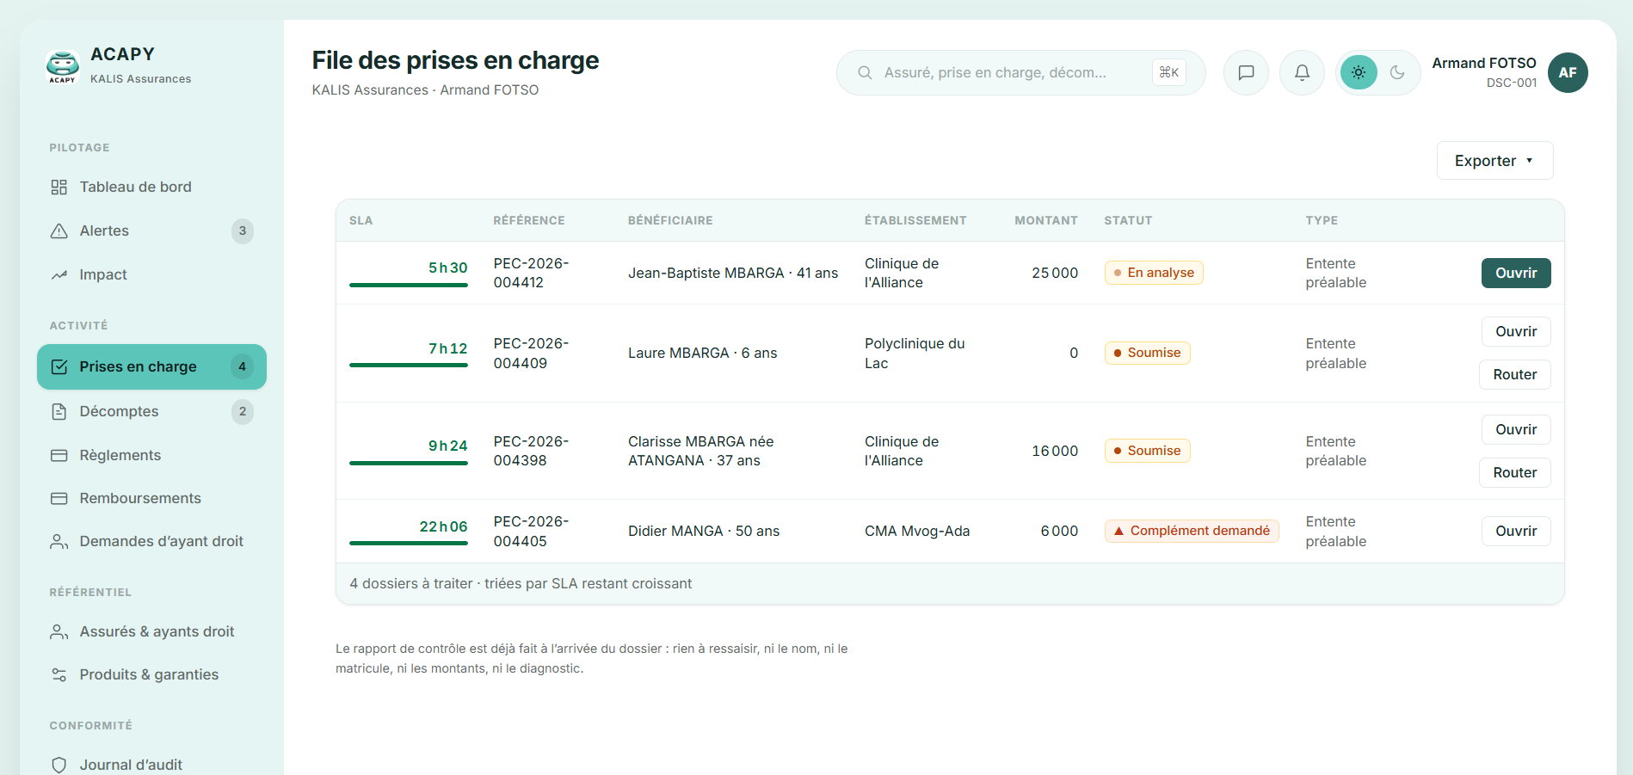Click the Produits & garanties sliders icon

(59, 674)
